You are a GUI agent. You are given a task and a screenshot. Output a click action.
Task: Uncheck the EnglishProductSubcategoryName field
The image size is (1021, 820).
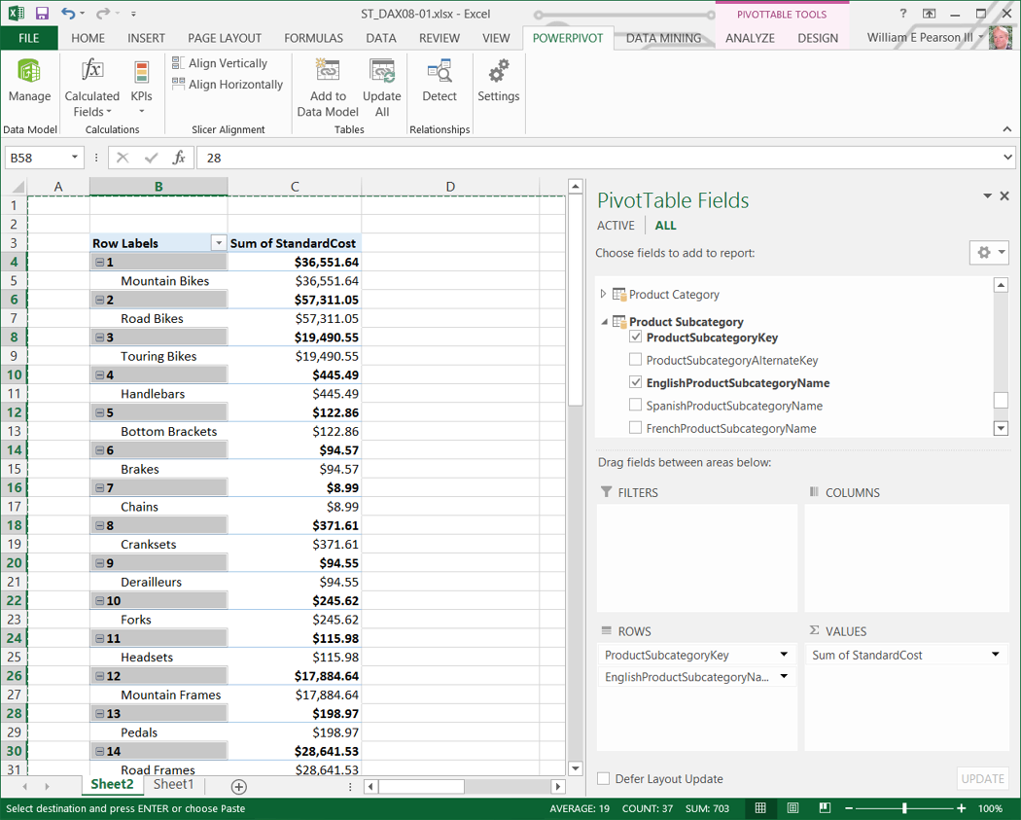click(636, 382)
